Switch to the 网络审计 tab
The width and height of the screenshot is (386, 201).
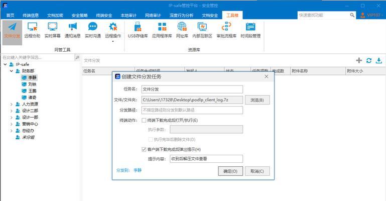click(x=153, y=15)
